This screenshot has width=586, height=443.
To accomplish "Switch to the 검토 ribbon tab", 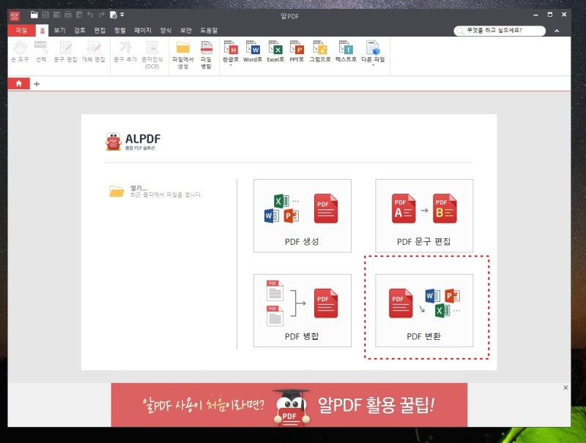I will 80,30.
